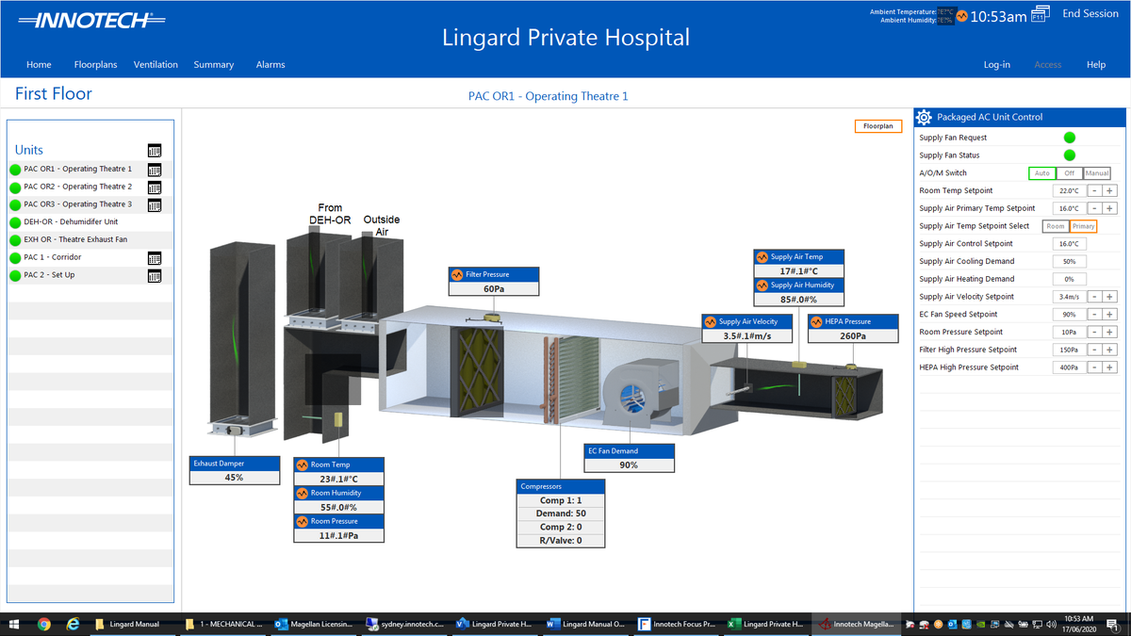Screen dimensions: 1131x636
Task: Open Room Pressure trend icon
Action: pyautogui.click(x=303, y=522)
